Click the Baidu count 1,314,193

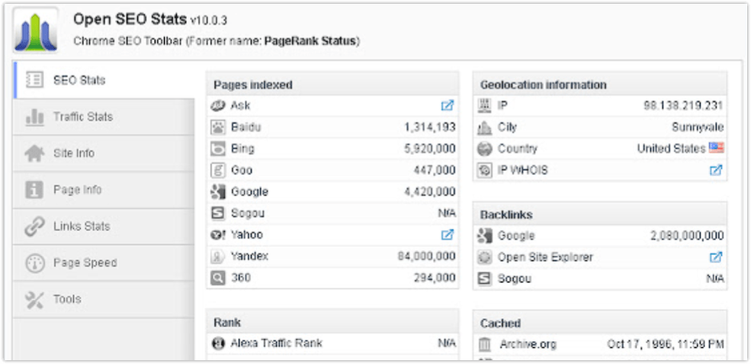429,127
